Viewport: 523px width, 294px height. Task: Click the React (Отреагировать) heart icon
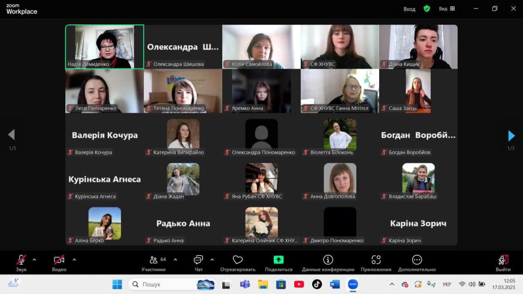click(x=238, y=260)
